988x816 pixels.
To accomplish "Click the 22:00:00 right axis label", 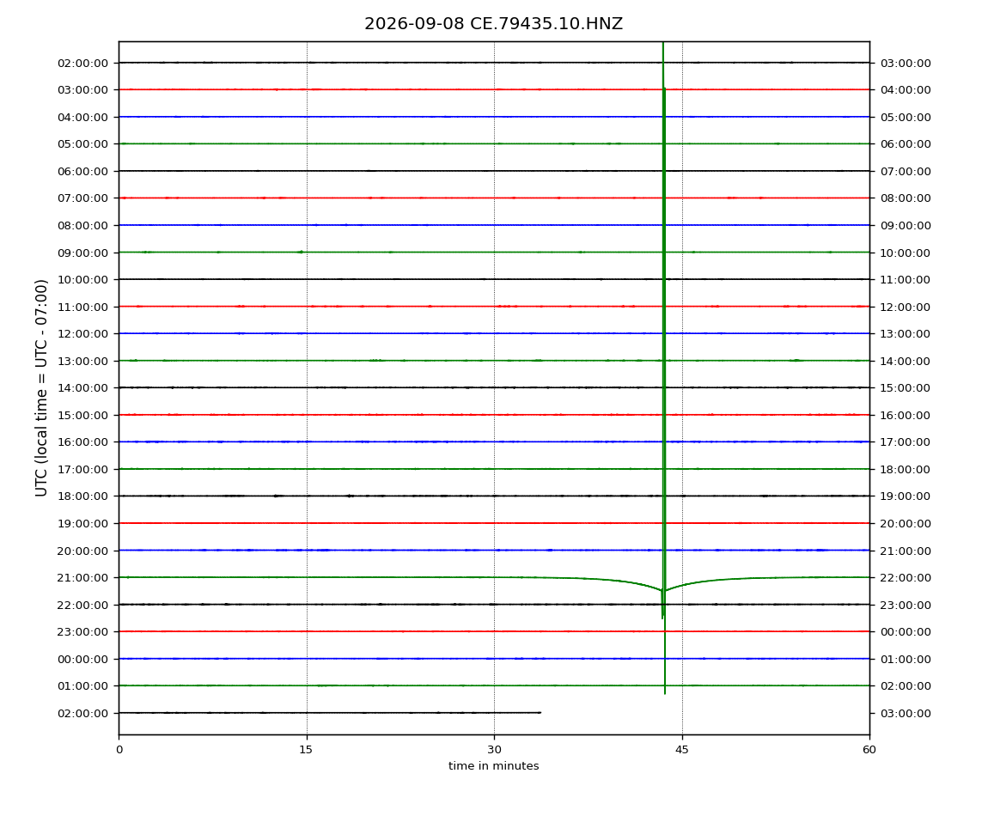I will (906, 578).
